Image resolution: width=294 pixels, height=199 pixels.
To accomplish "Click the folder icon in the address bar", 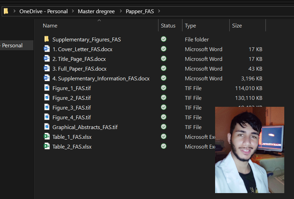I will click(6, 11).
